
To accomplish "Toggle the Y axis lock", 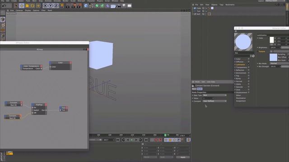I will pos(51,6).
